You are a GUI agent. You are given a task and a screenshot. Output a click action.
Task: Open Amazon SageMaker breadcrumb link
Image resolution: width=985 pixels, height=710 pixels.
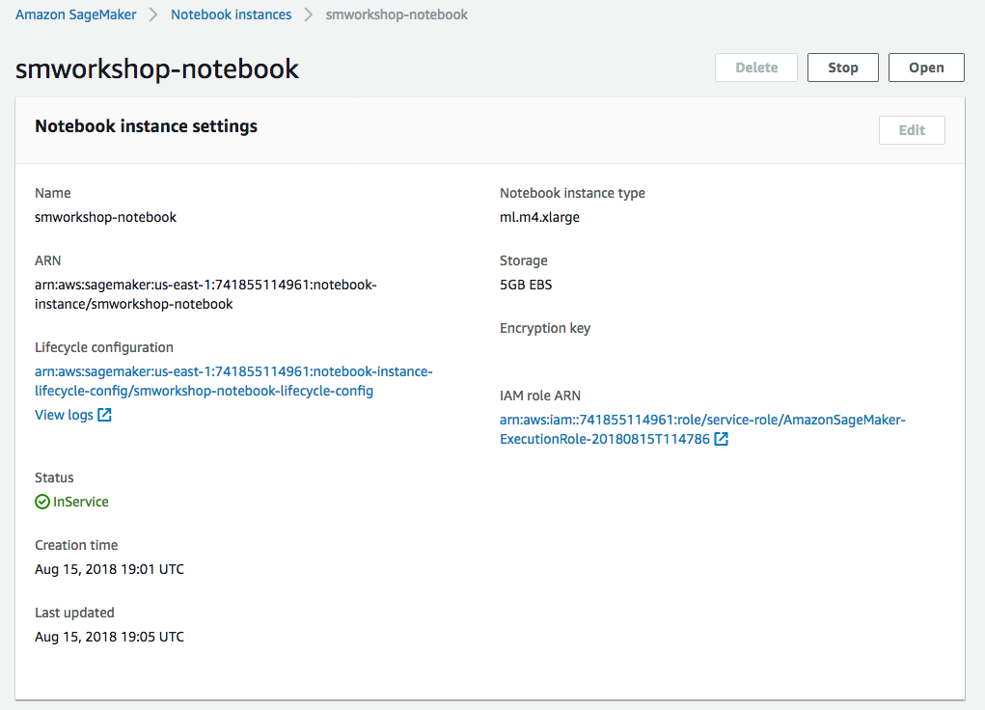pyautogui.click(x=75, y=14)
